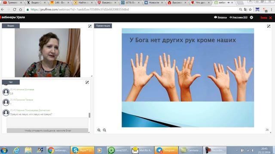This screenshot has height=154, width=275.
Task: Open the Skype taskbar window
Action: pyautogui.click(x=82, y=150)
